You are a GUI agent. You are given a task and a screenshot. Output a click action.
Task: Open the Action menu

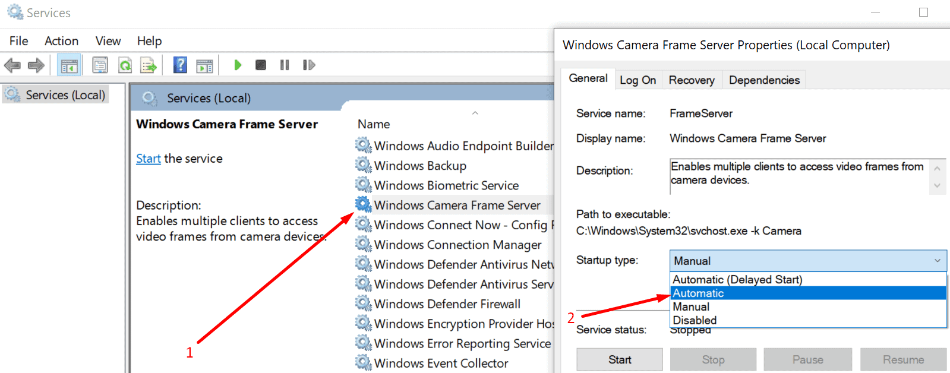pos(61,41)
